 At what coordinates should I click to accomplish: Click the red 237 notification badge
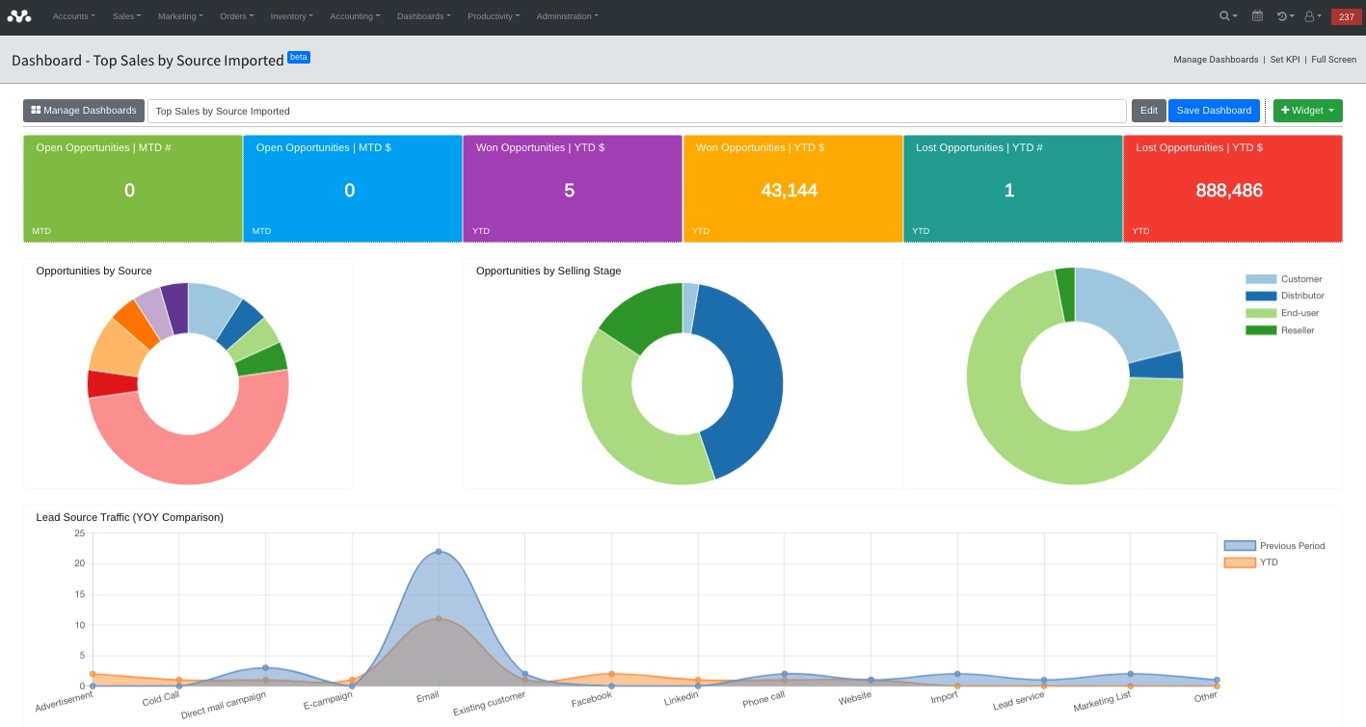(x=1346, y=16)
